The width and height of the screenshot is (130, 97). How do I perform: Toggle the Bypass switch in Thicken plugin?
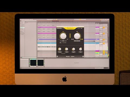pos(82,28)
